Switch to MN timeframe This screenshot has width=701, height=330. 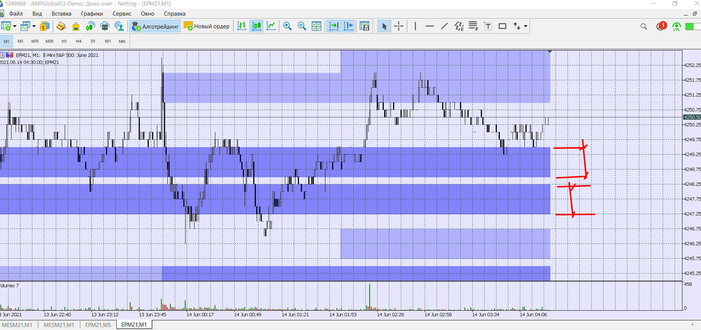tap(122, 41)
